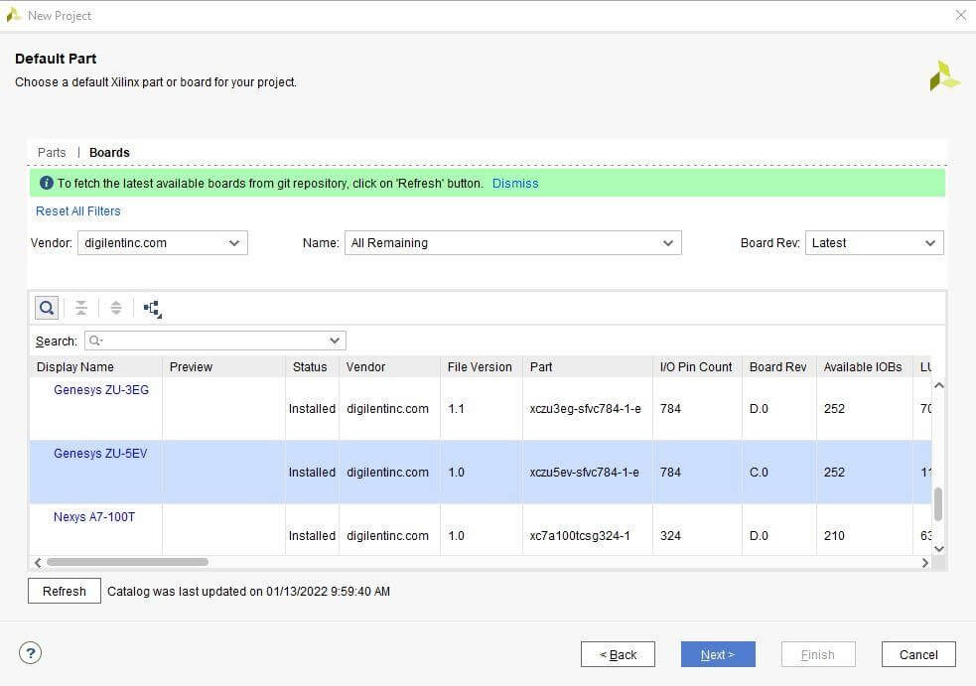Click the Collapse All toolbar icon

pos(81,308)
